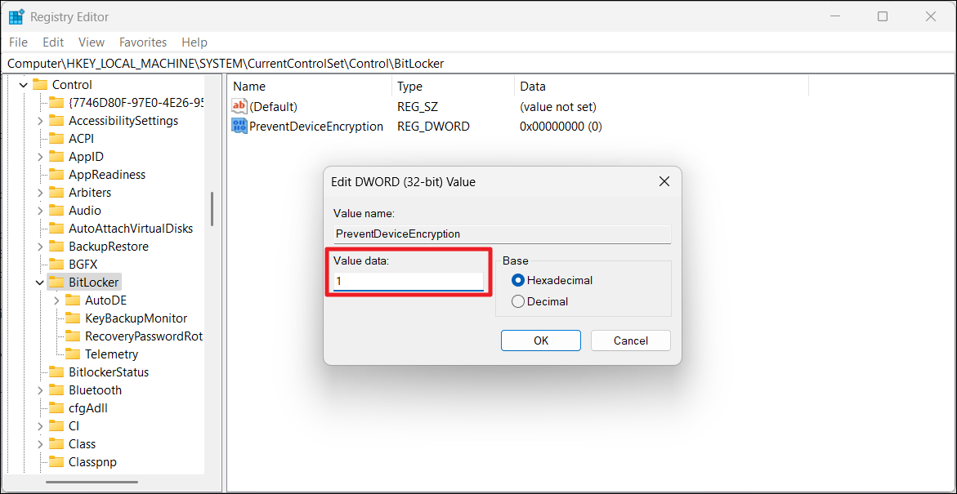Open the Edit menu
The image size is (957, 494).
click(53, 42)
